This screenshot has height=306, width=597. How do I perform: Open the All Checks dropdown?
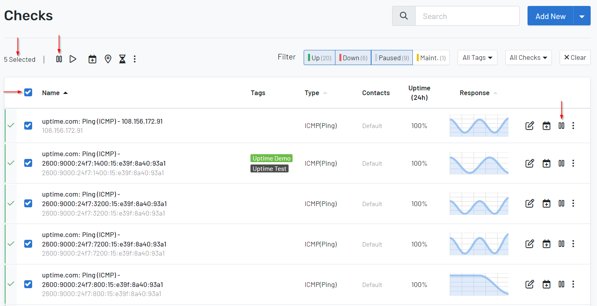click(528, 57)
